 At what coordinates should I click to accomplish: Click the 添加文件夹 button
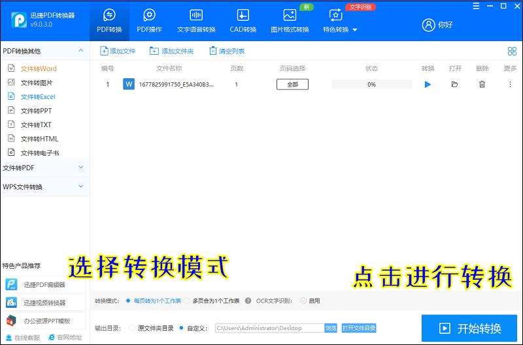click(171, 51)
